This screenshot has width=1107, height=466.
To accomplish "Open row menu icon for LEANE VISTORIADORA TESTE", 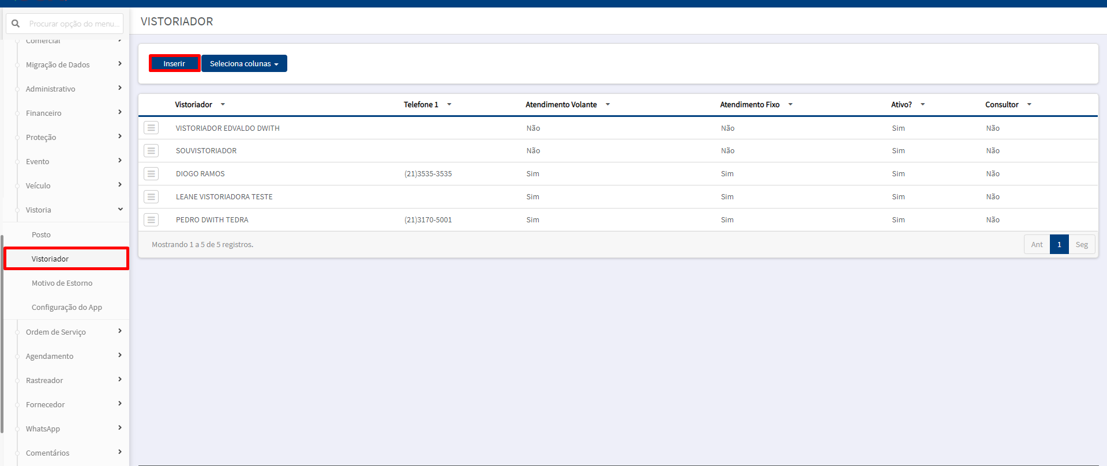I will tap(151, 197).
